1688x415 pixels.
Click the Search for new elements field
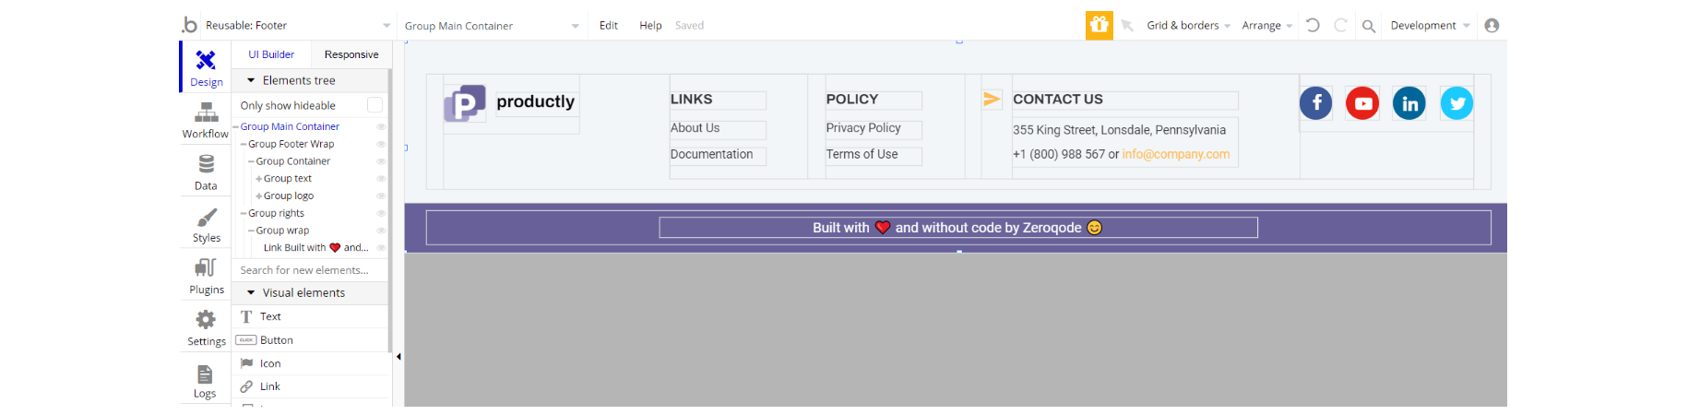(x=310, y=270)
